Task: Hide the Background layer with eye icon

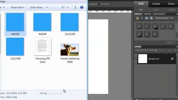Action: [x=136, y=59]
